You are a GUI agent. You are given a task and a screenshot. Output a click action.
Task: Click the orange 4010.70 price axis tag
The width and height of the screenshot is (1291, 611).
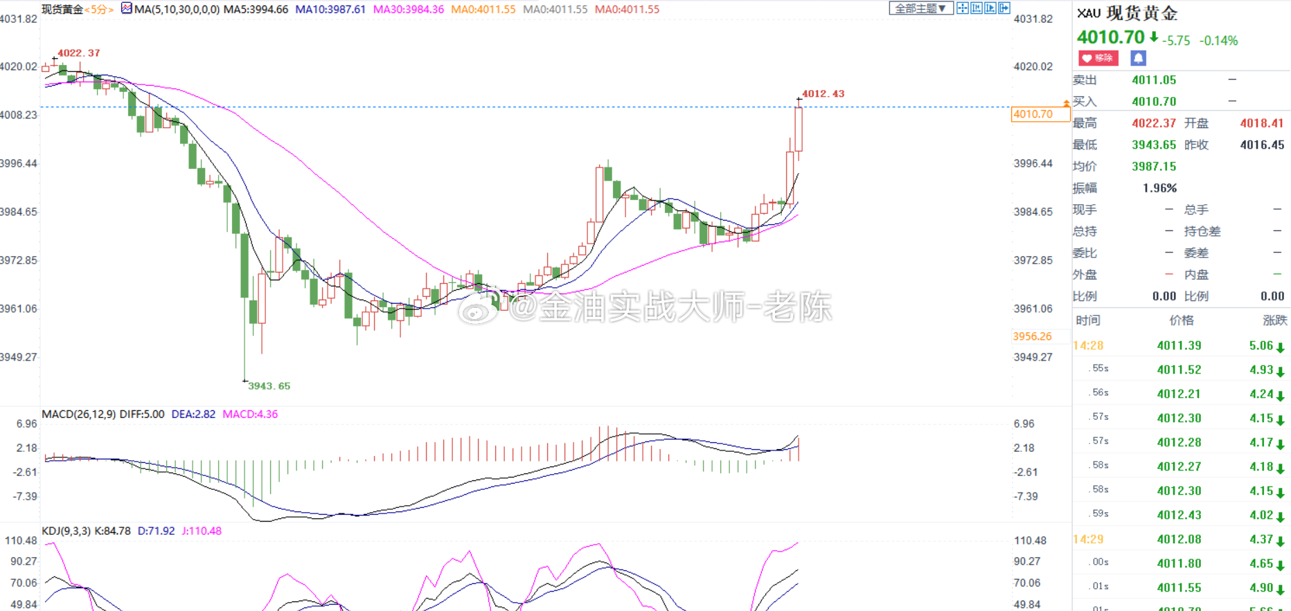click(x=1040, y=115)
